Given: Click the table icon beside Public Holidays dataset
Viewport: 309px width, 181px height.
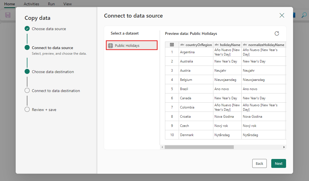Looking at the screenshot, I should pos(110,45).
